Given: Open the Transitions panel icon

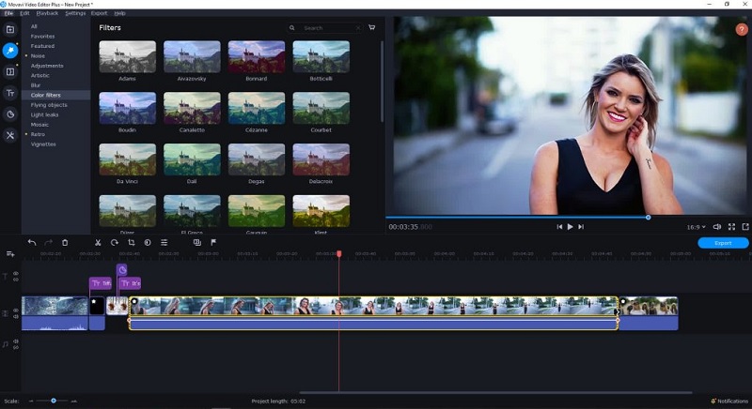Looking at the screenshot, I should (10, 71).
